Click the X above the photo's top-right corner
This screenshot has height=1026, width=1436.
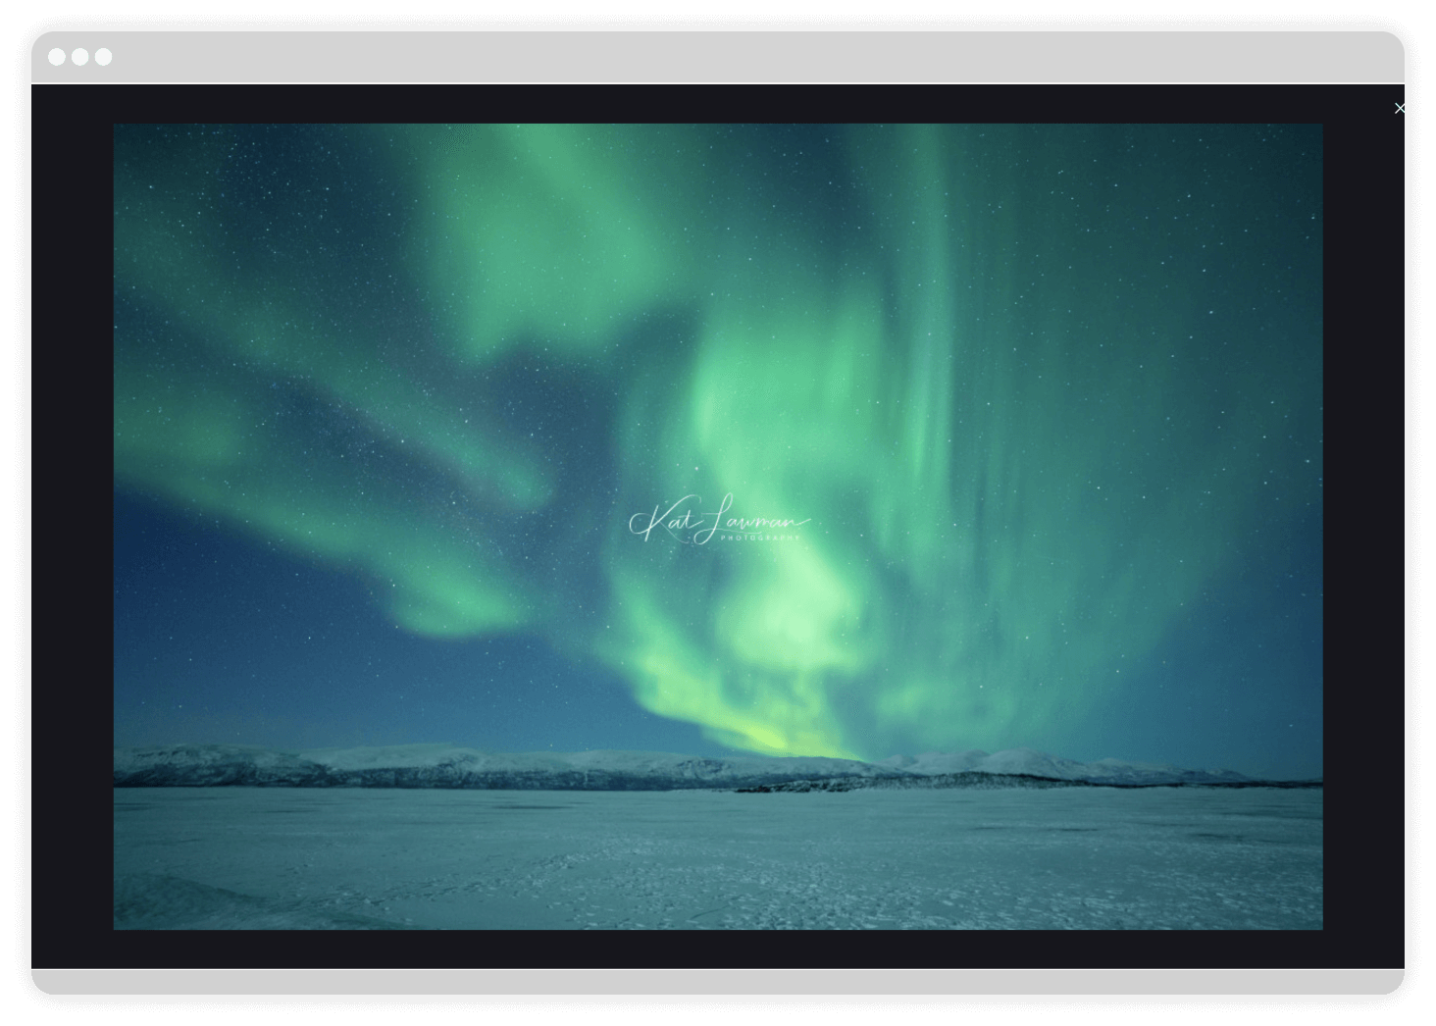click(1400, 108)
